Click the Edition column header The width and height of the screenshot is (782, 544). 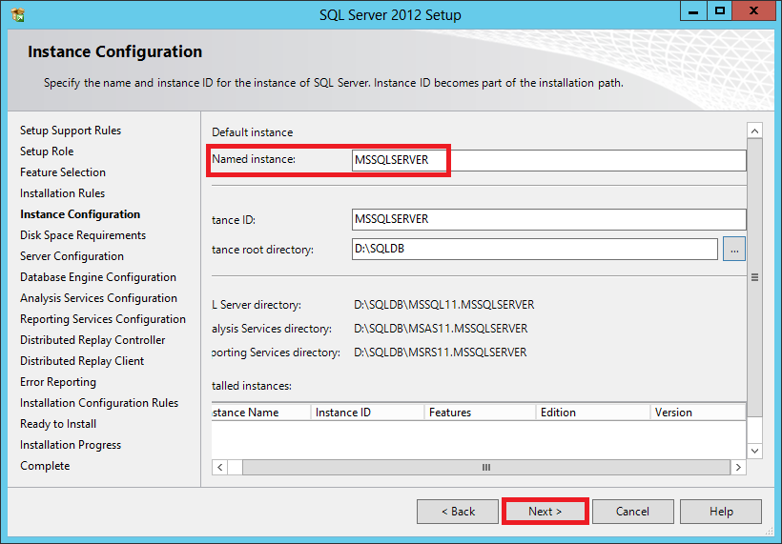click(x=591, y=413)
